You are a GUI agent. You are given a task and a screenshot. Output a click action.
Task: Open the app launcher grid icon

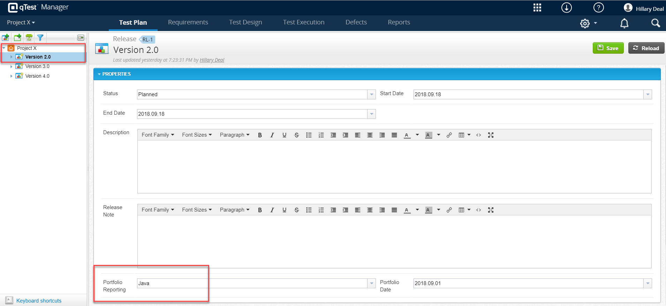click(x=537, y=8)
